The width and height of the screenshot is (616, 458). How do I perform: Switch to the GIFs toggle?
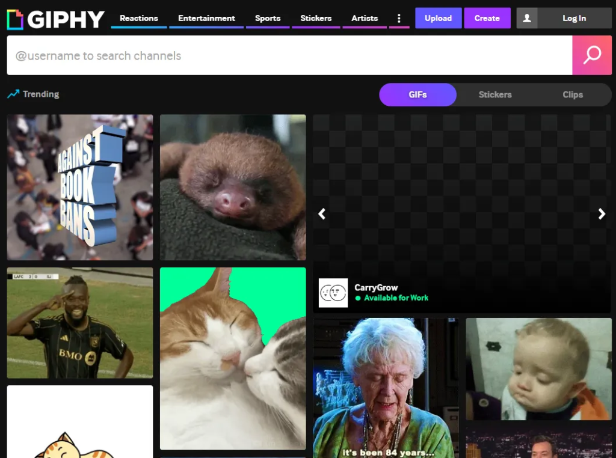point(417,94)
